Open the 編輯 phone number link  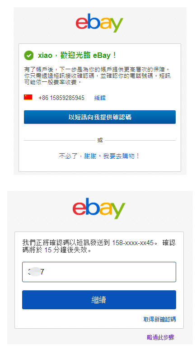tap(100, 98)
